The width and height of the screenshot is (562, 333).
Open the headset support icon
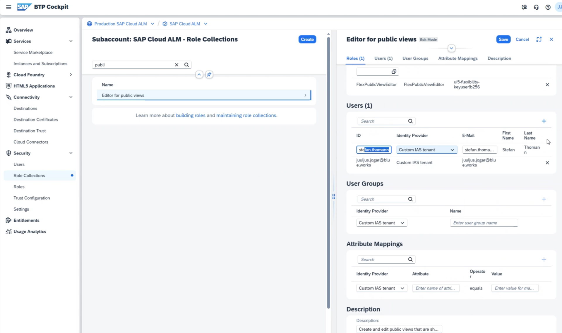click(536, 7)
